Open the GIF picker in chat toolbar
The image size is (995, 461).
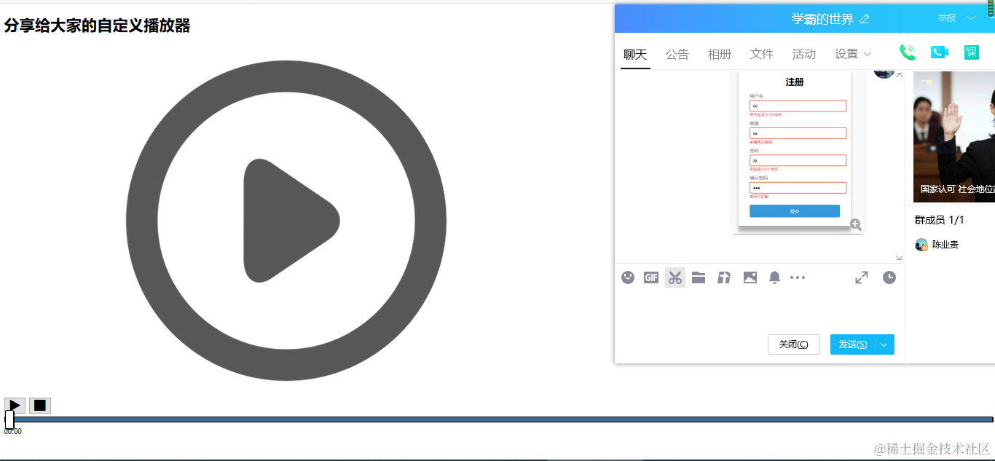pyautogui.click(x=651, y=277)
